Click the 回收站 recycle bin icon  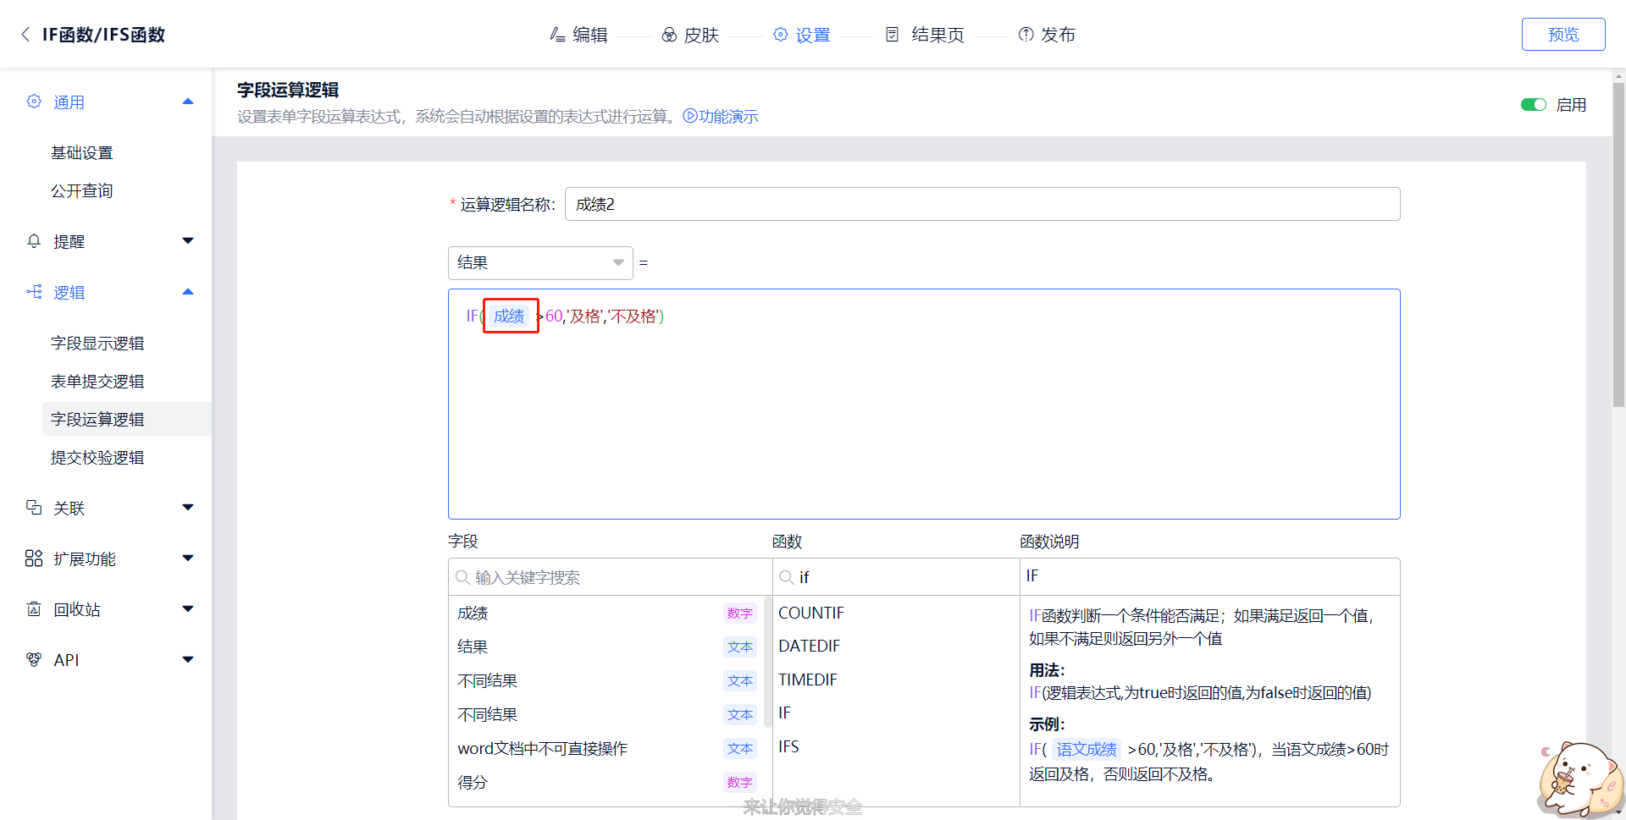click(34, 609)
